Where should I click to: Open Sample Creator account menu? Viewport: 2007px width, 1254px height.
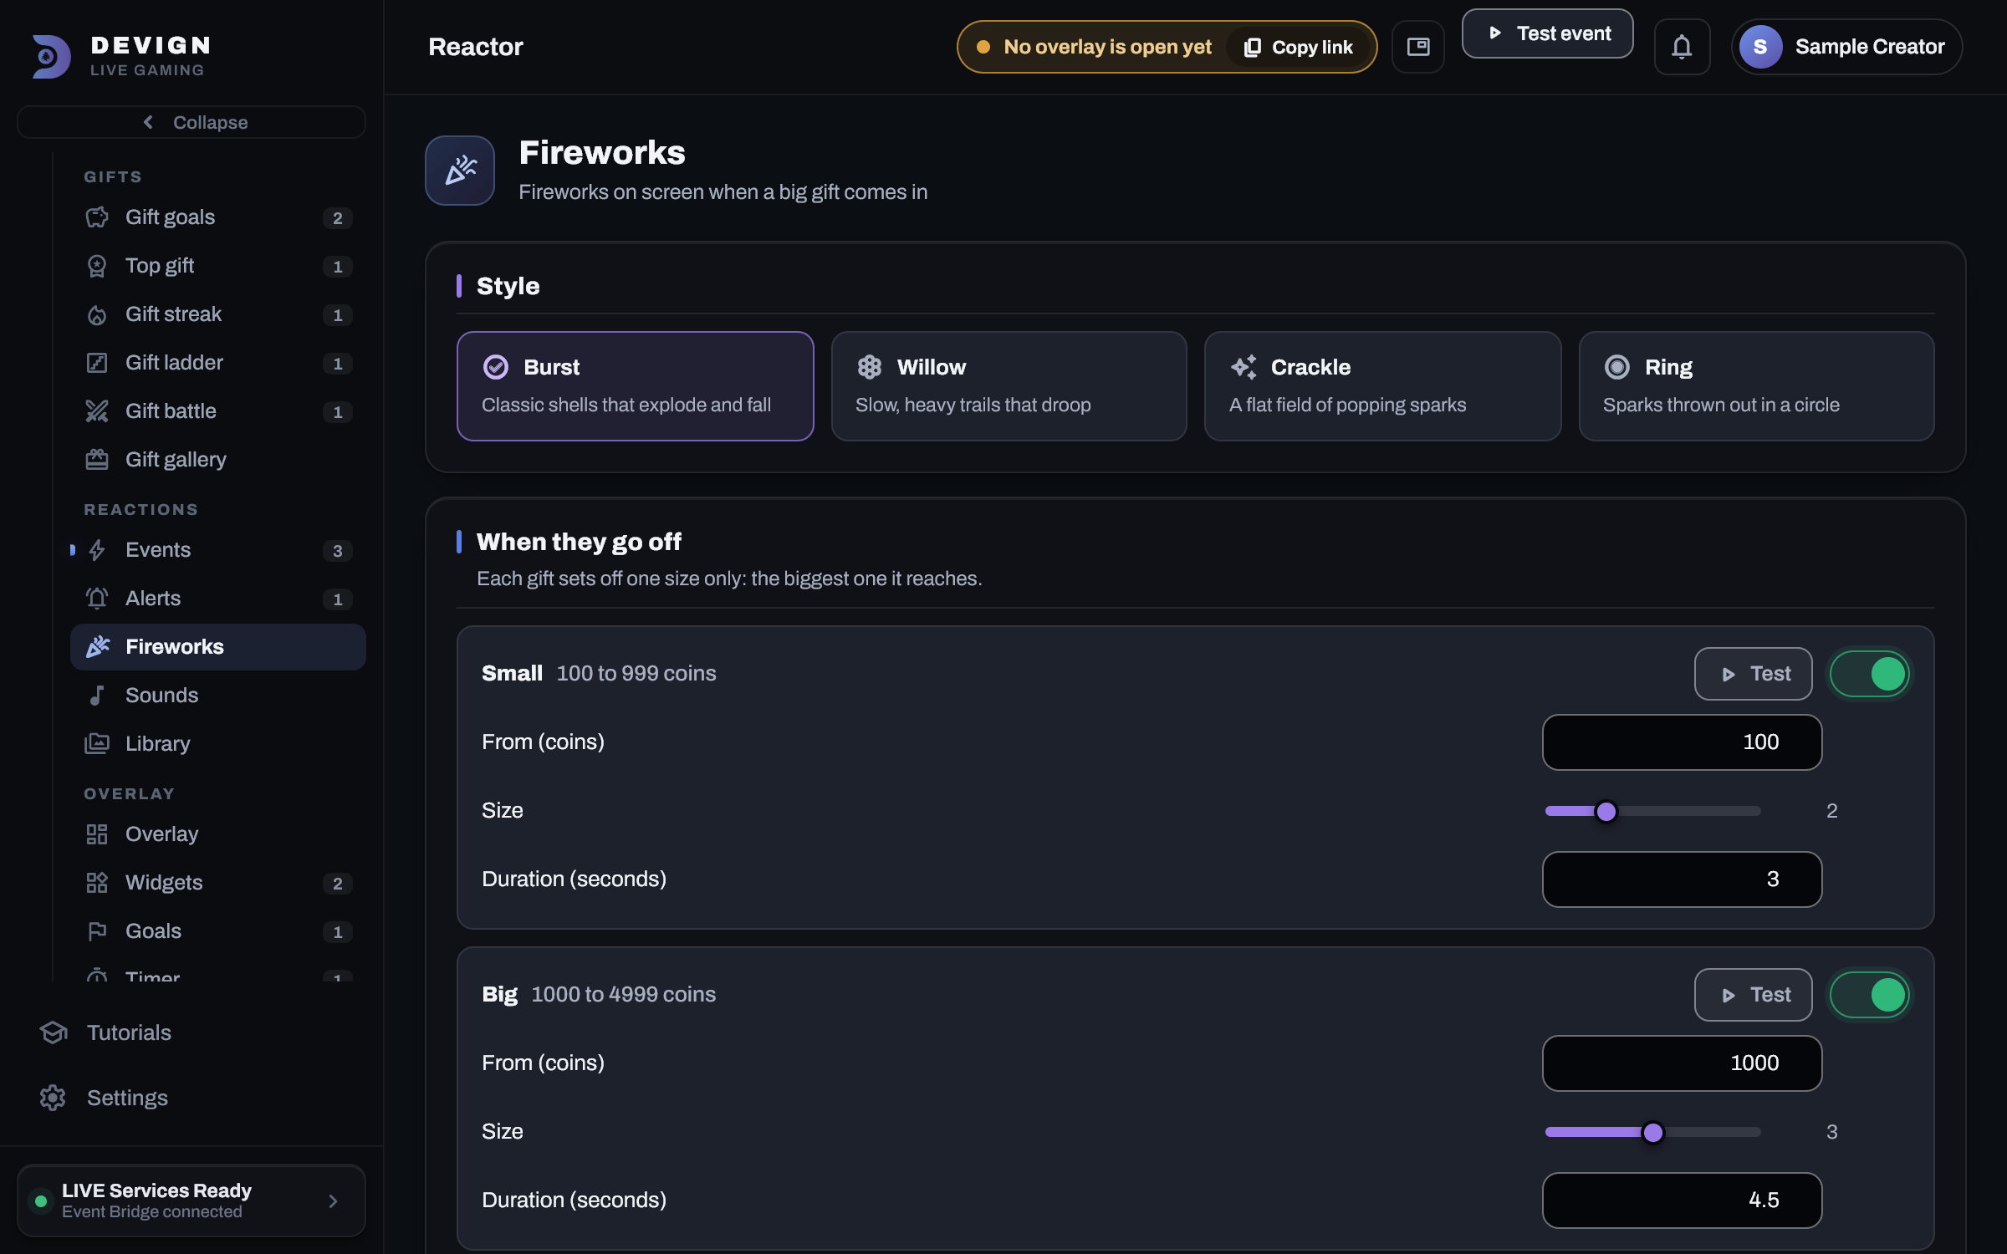(x=1846, y=47)
